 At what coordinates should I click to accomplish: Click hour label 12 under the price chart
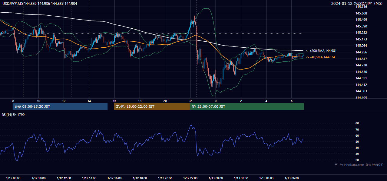[x=64, y=101]
